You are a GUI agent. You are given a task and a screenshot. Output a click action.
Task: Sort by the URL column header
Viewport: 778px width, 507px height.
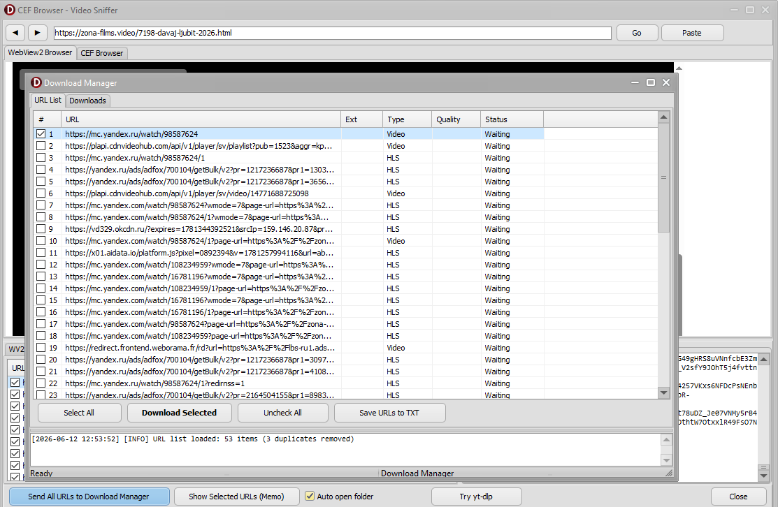(201, 119)
